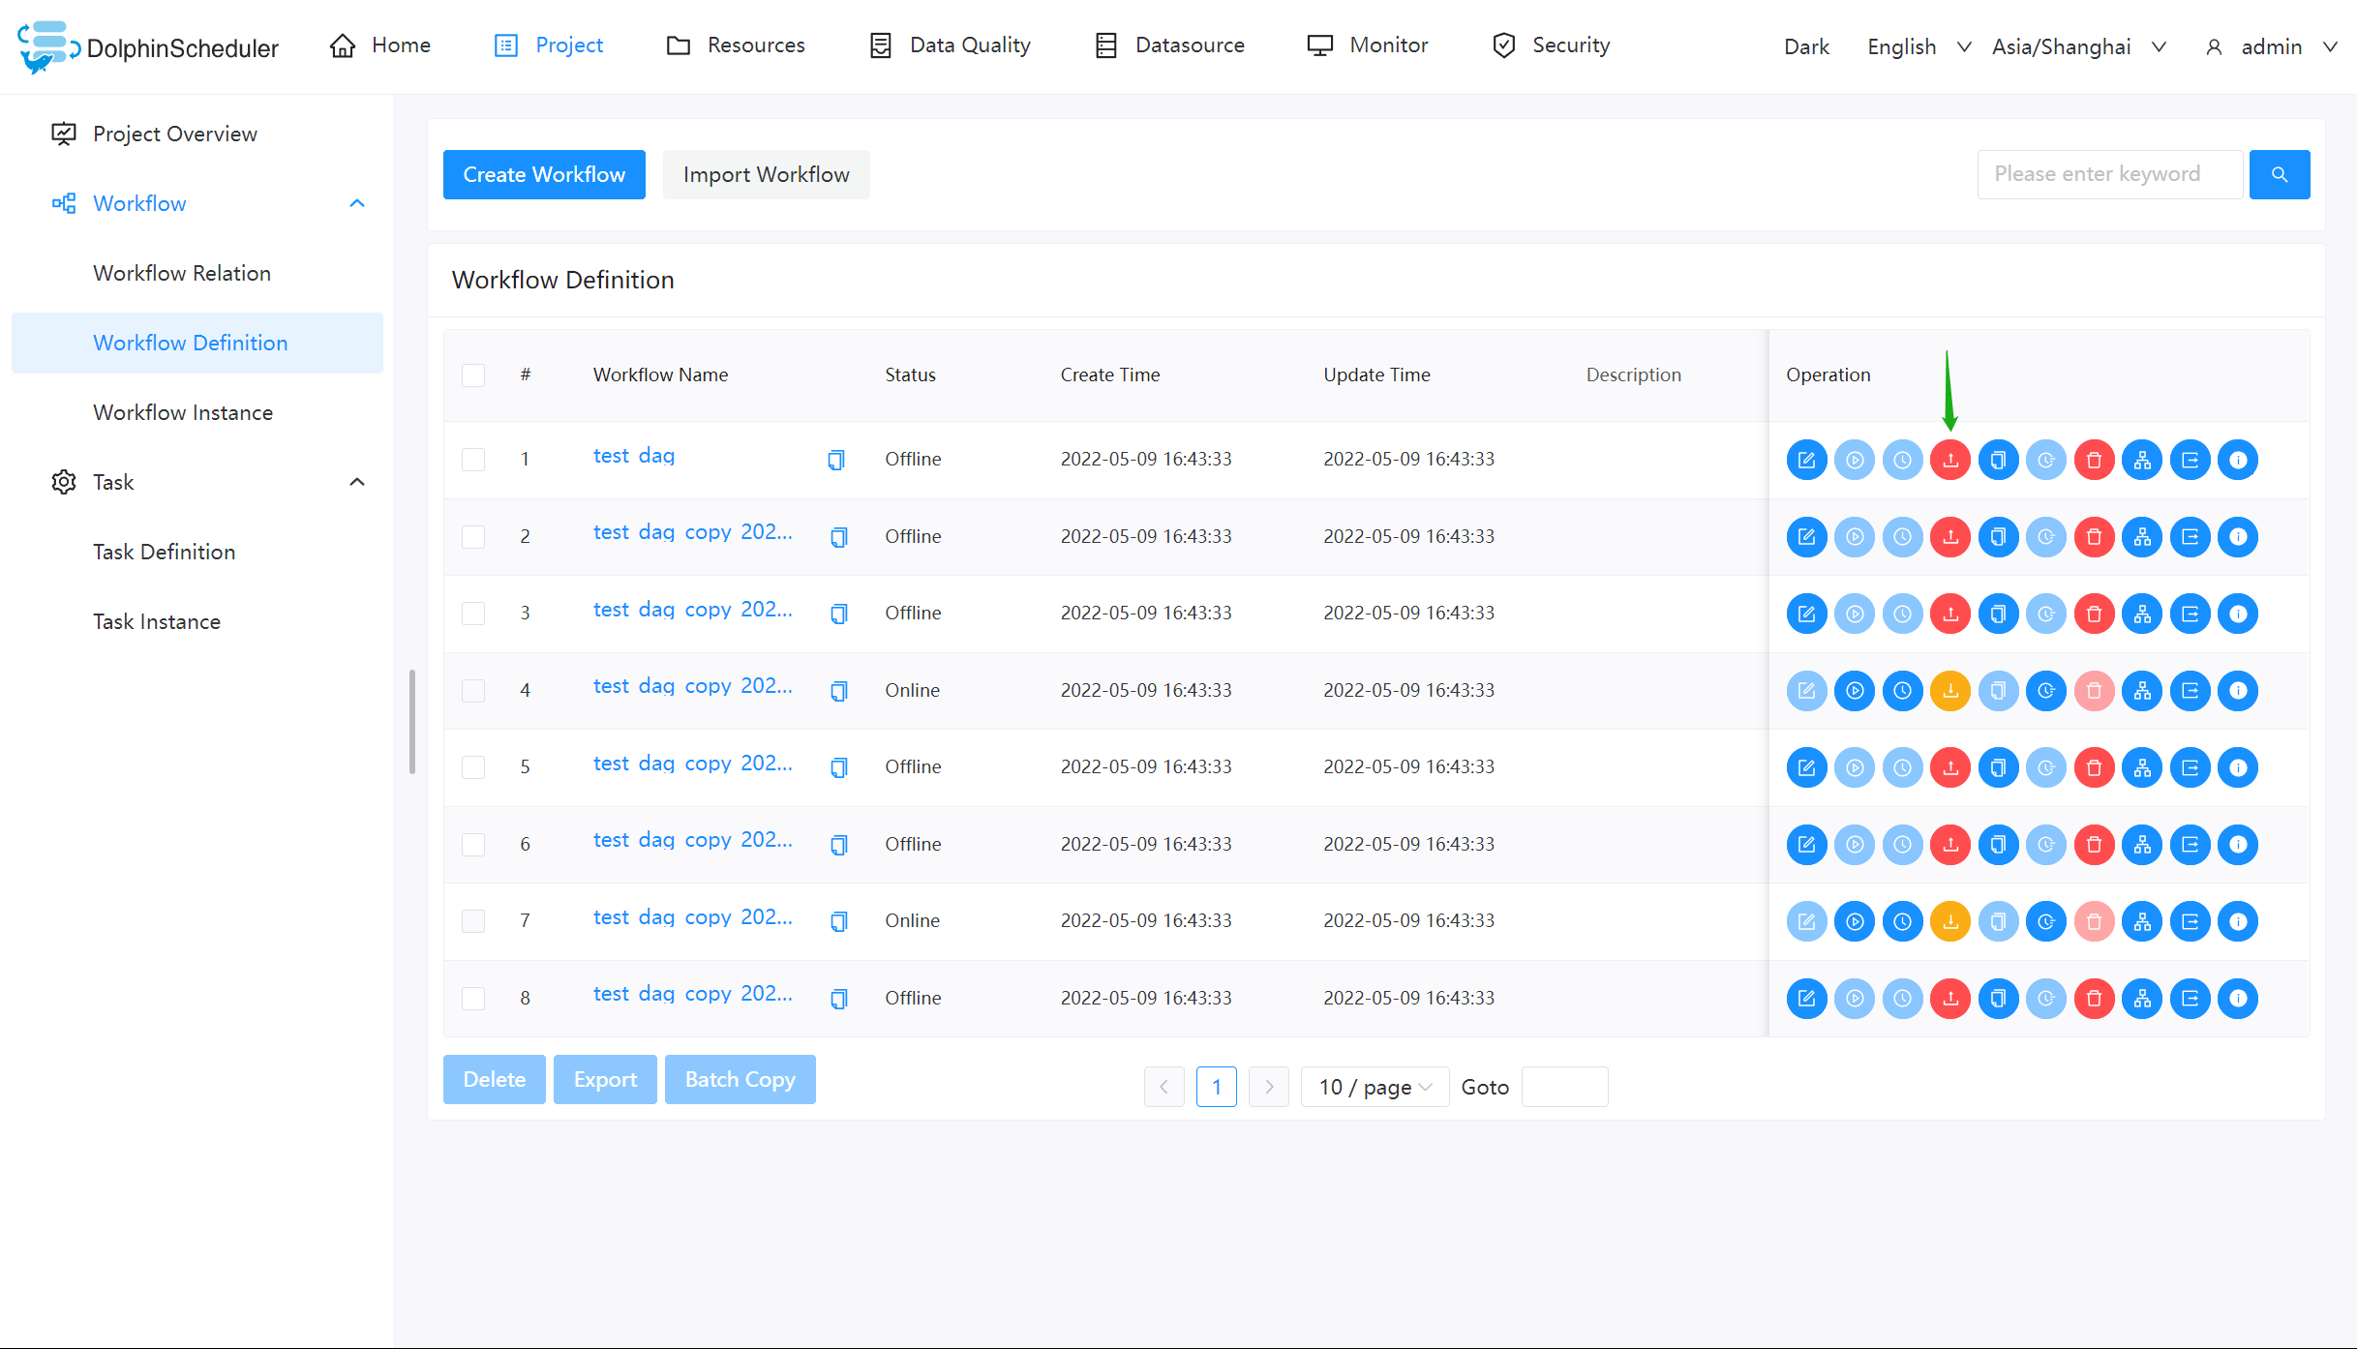Delete workflow in row 3 with trash icon
2357x1349 pixels.
2094,613
